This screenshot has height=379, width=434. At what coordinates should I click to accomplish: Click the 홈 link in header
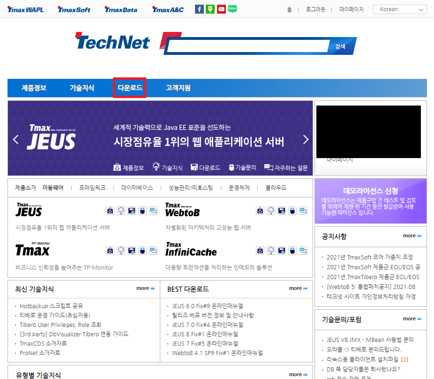(289, 9)
